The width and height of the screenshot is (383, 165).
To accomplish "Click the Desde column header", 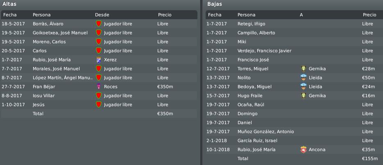I will 102,15.
